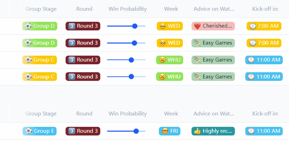Click the clock icon in the Group E row

coord(252,131)
